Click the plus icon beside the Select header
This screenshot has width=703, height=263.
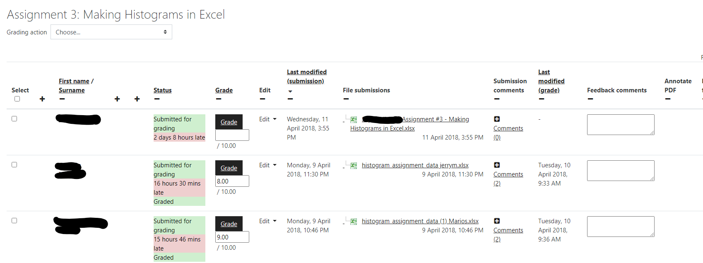point(42,99)
